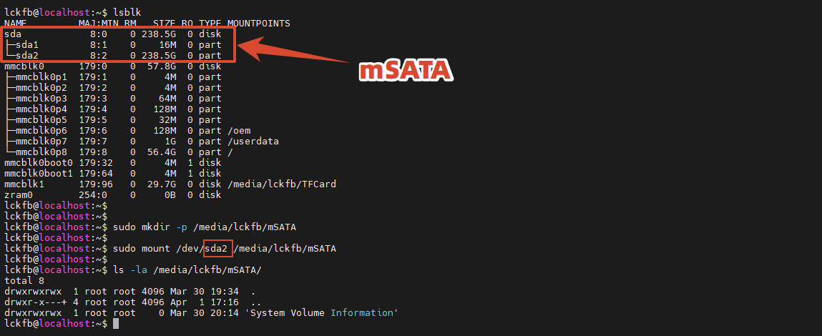
Task: Click the MOUNTPOINTS column header
Action: click(x=258, y=24)
